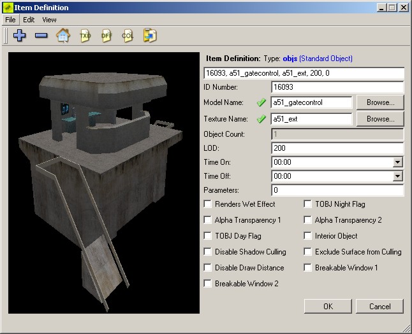
Task: Click the export file icon with arrow
Action: 150,36
